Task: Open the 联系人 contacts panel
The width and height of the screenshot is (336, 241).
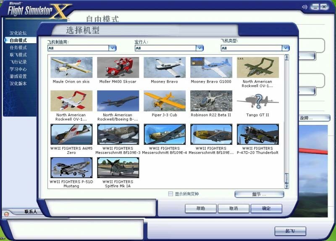Action: click(31, 212)
